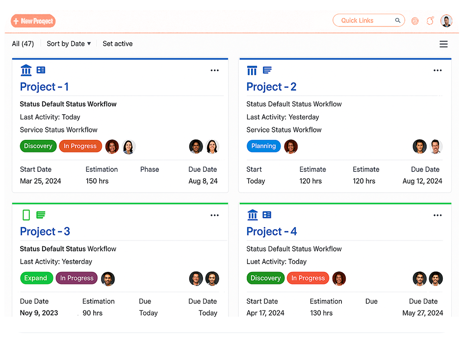463x342 pixels.
Task: Click the New Project button
Action: [33, 21]
